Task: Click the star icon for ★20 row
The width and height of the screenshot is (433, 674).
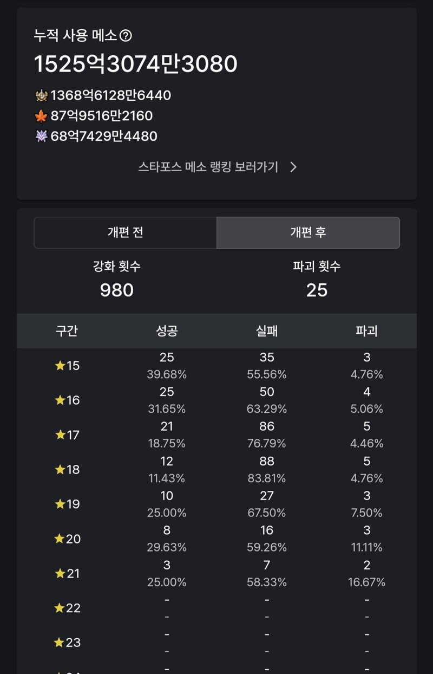Action: pos(60,539)
